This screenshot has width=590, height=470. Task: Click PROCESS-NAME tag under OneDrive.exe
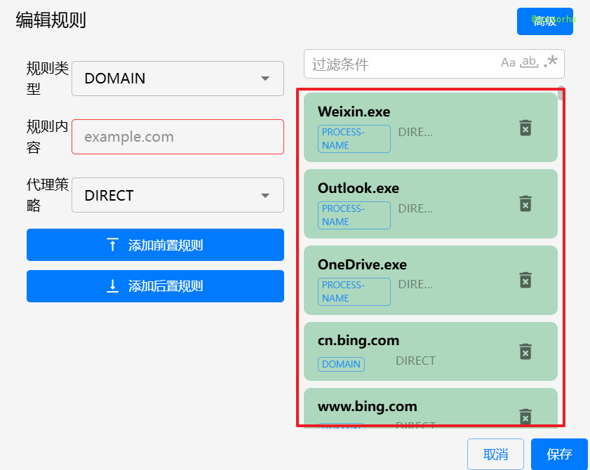click(354, 292)
